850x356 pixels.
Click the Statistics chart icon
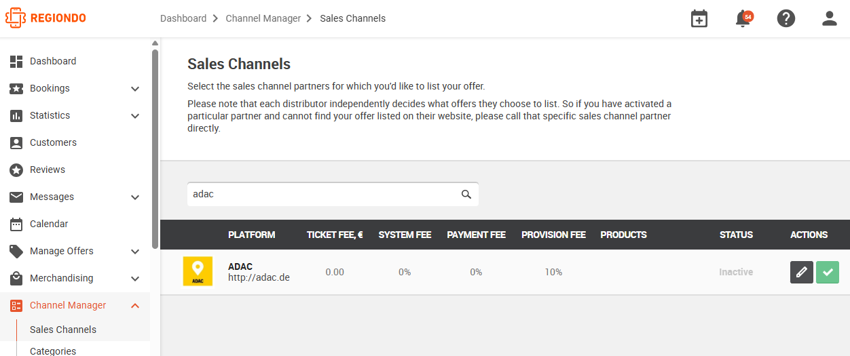16,115
